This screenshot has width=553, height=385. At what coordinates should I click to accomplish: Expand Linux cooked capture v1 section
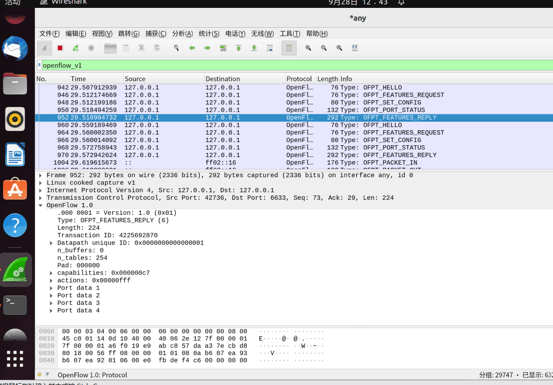click(40, 183)
